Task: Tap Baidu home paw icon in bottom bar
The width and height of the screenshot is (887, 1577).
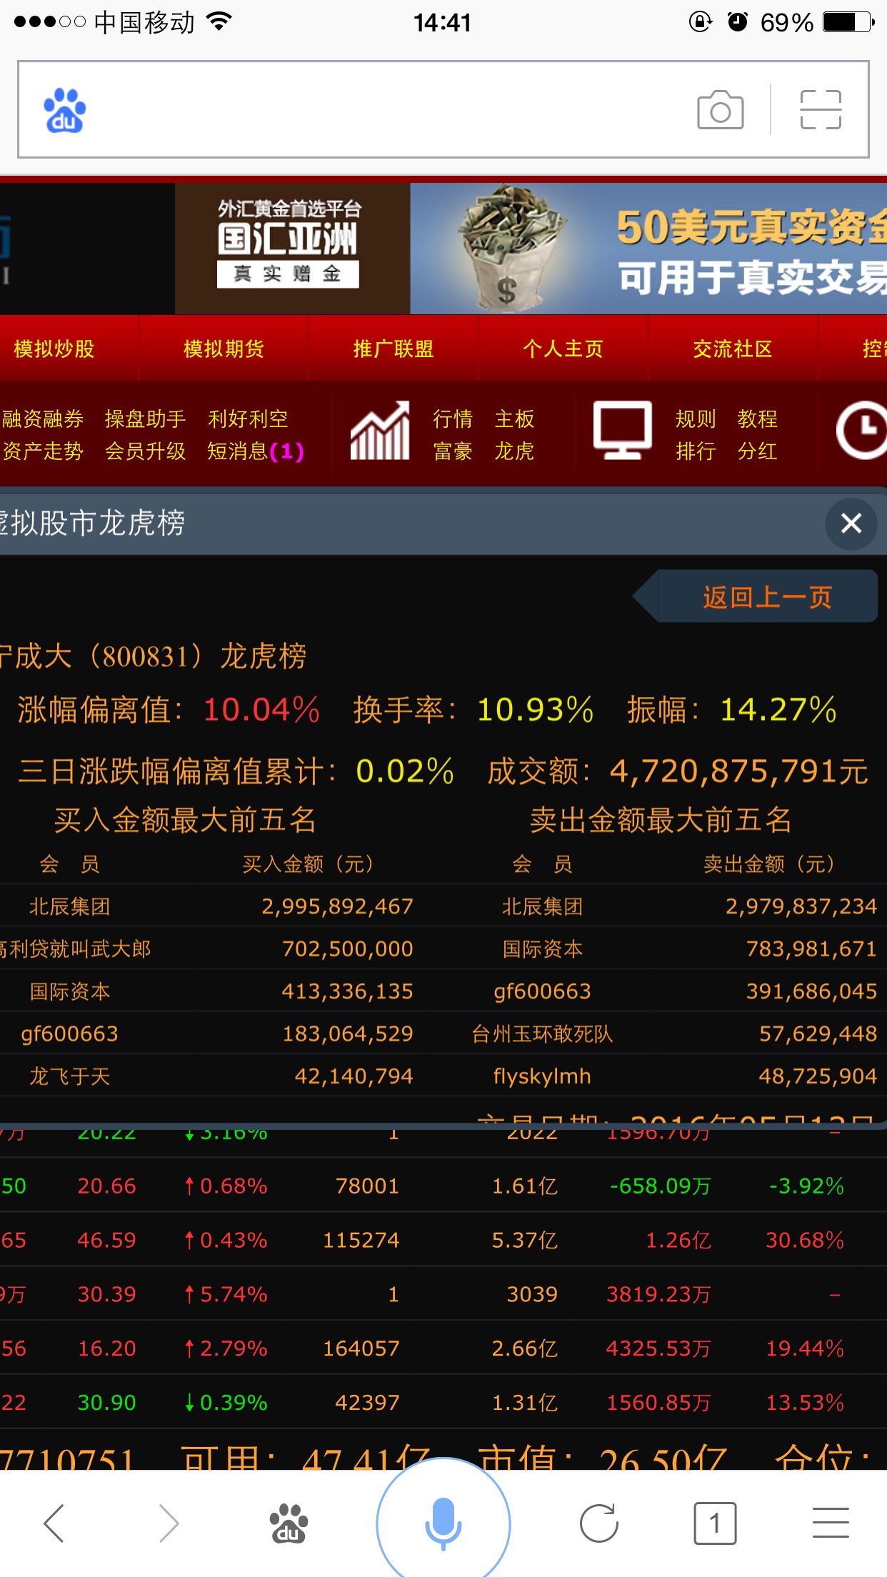Action: point(288,1523)
